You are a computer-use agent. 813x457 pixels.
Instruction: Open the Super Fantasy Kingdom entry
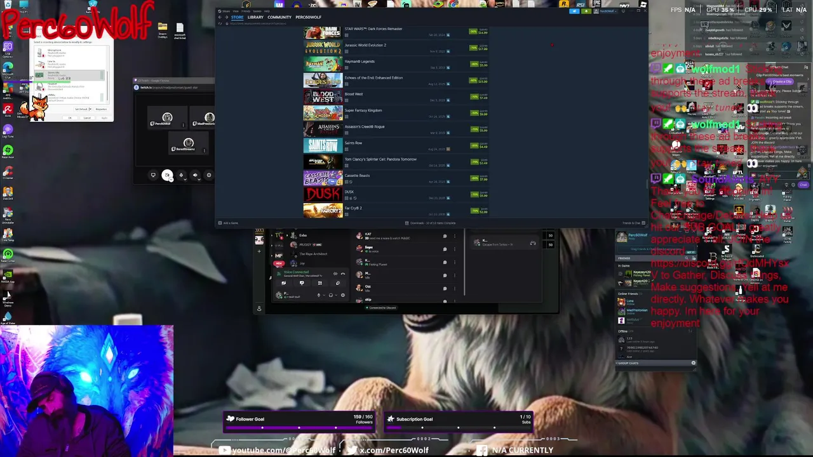(x=397, y=113)
